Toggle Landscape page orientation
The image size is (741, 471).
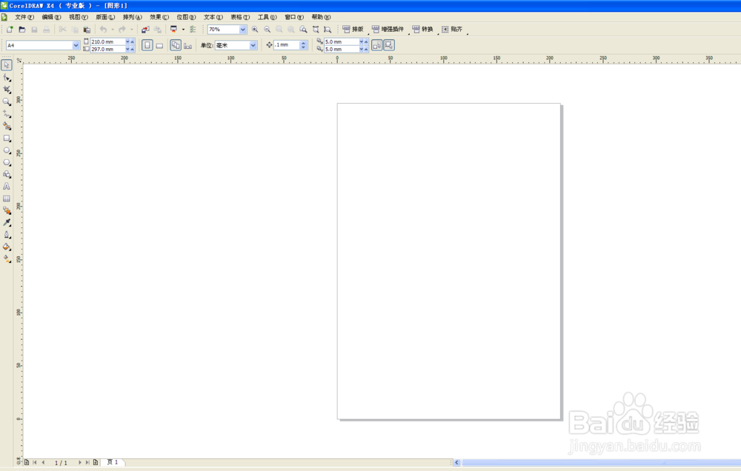(159, 45)
